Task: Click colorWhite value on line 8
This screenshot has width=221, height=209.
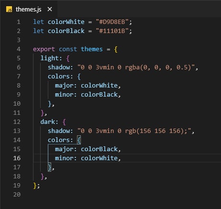Action: coord(99,86)
